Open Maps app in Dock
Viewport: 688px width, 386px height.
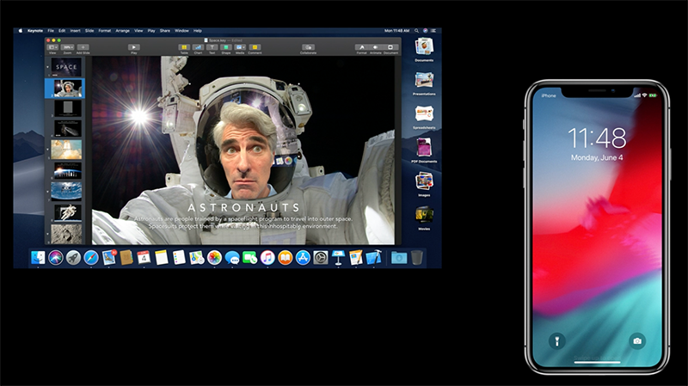point(197,258)
